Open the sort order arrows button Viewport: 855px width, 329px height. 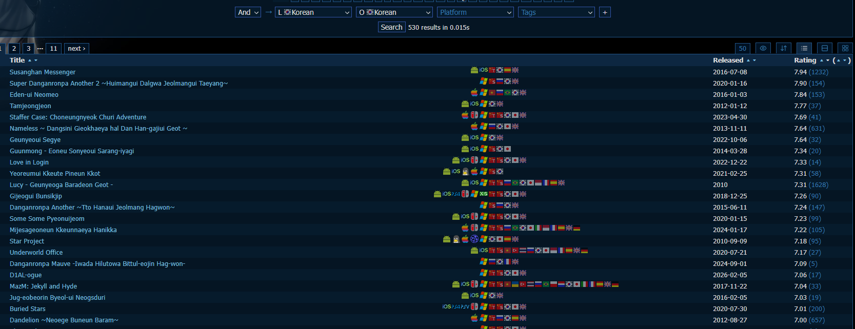tap(784, 48)
